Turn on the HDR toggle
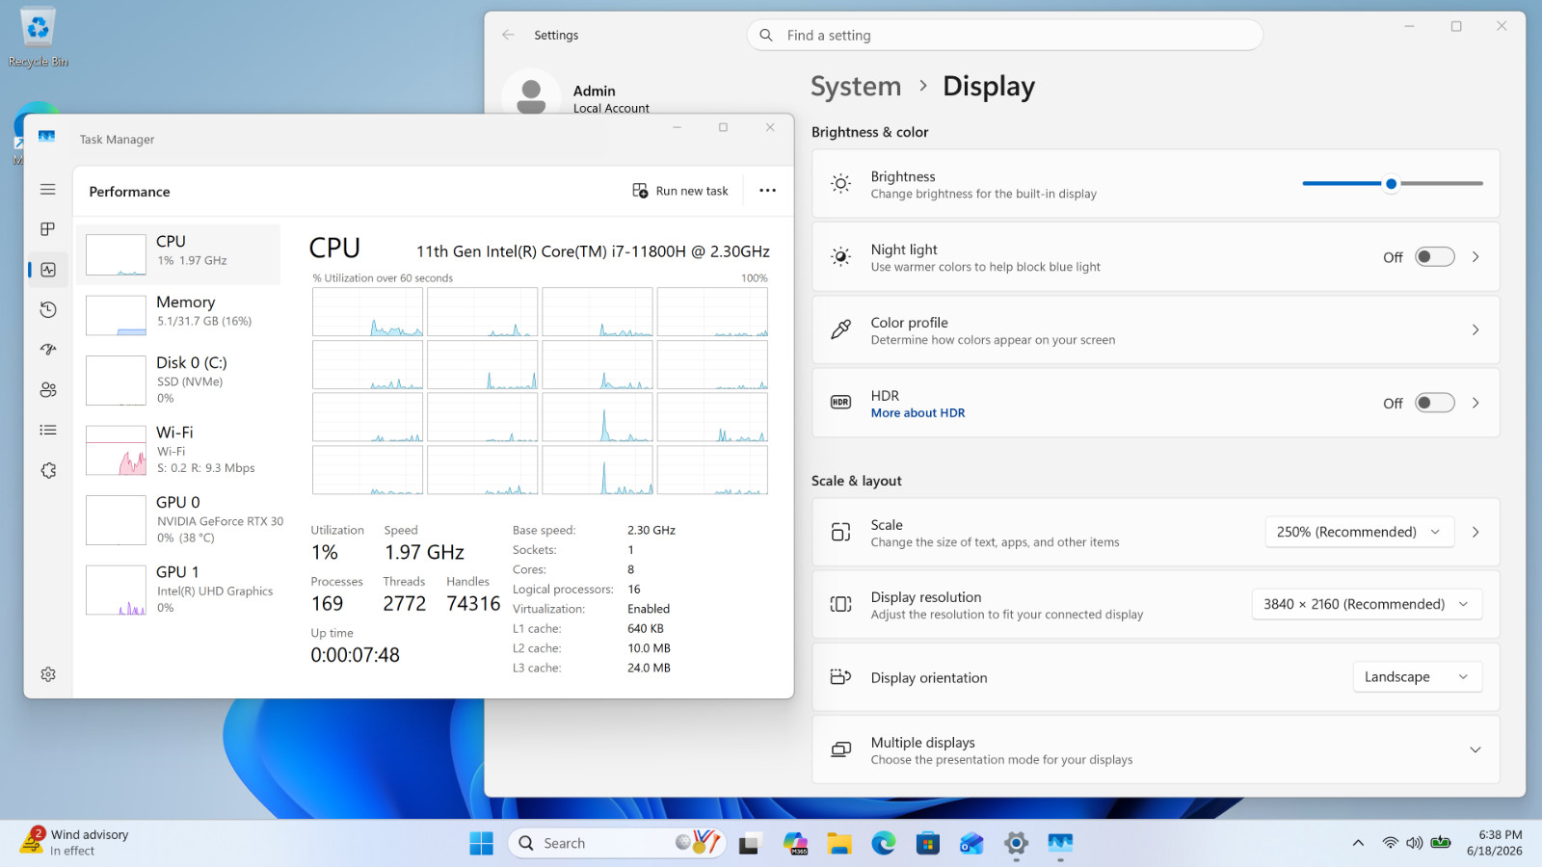Image resolution: width=1542 pixels, height=867 pixels. (x=1434, y=403)
